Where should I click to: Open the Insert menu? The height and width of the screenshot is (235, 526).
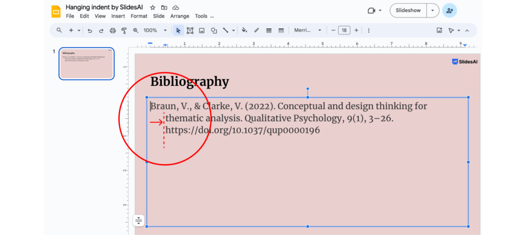click(118, 16)
